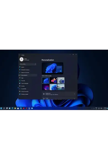Viewport: 108px width, 160px height.
Task: Apply the purple Sunrise theme thumbnail
Action: [46, 87]
